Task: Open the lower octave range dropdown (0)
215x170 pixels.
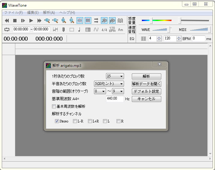Action: point(100,91)
